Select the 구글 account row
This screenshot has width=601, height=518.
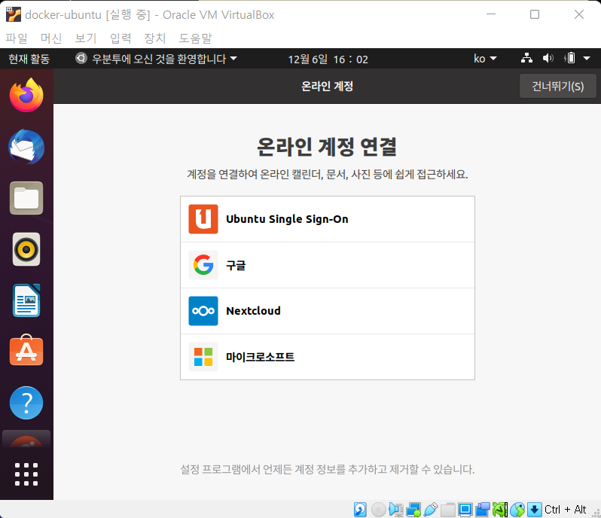pyautogui.click(x=328, y=265)
